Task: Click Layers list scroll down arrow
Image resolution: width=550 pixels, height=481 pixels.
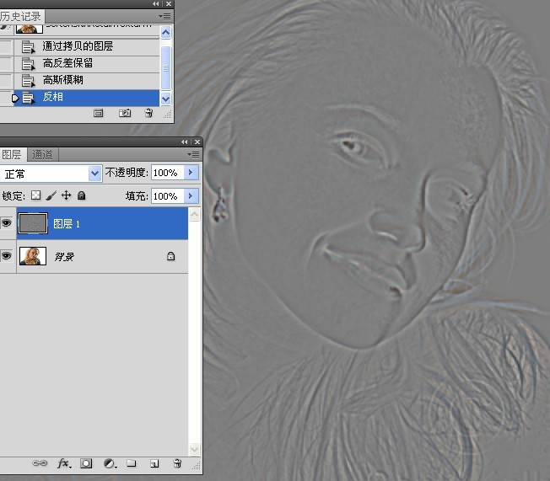Action: point(194,449)
